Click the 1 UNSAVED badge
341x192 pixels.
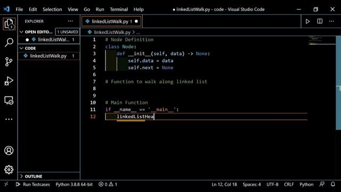pyautogui.click(x=68, y=32)
